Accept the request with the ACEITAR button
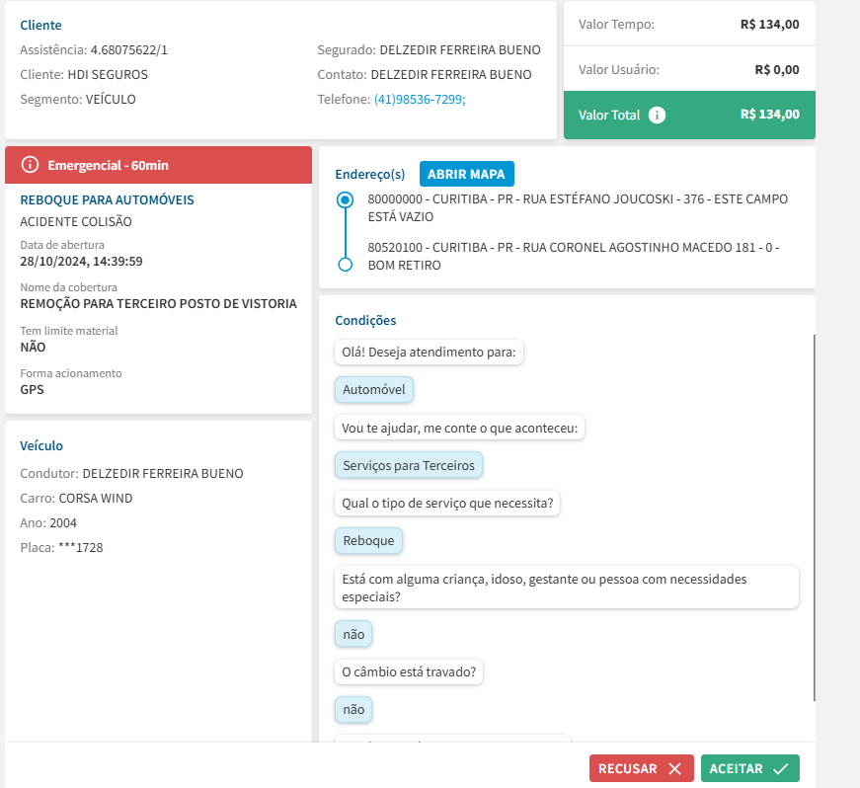This screenshot has width=860, height=788. point(749,768)
